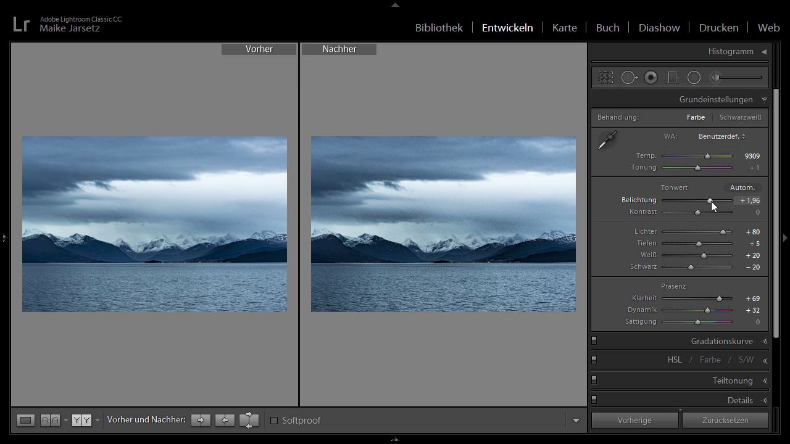Open R/A view options dropdown arrow
This screenshot has width=790, height=444.
coord(65,421)
